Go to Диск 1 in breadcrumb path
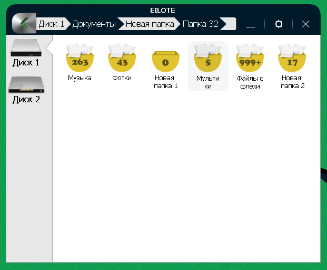This screenshot has height=270, width=327. [x=51, y=24]
